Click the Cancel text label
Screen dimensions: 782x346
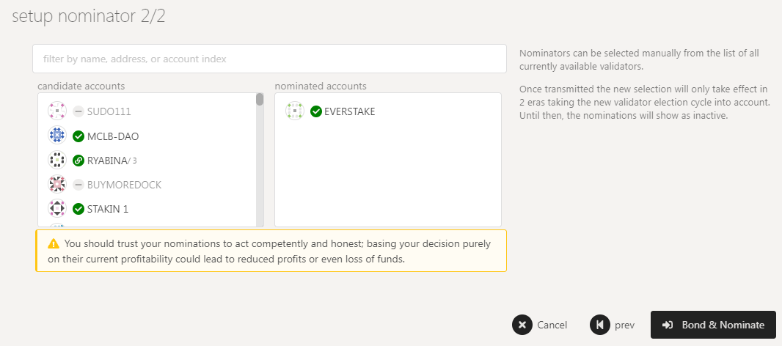(552, 325)
